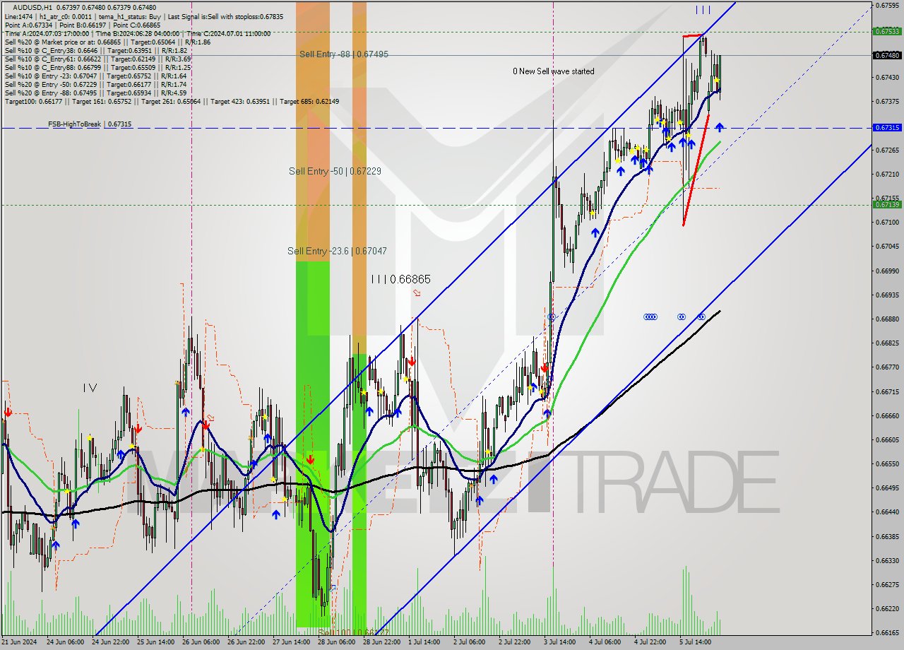
Task: Click the '24 Jun 06:00' time axis label
Action: 65,642
